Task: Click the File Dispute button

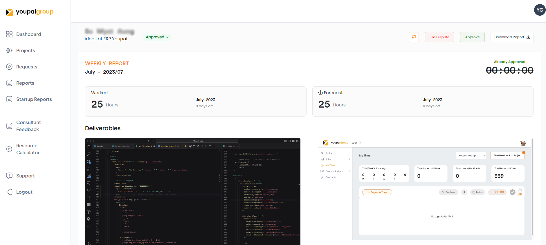Action: (x=439, y=37)
